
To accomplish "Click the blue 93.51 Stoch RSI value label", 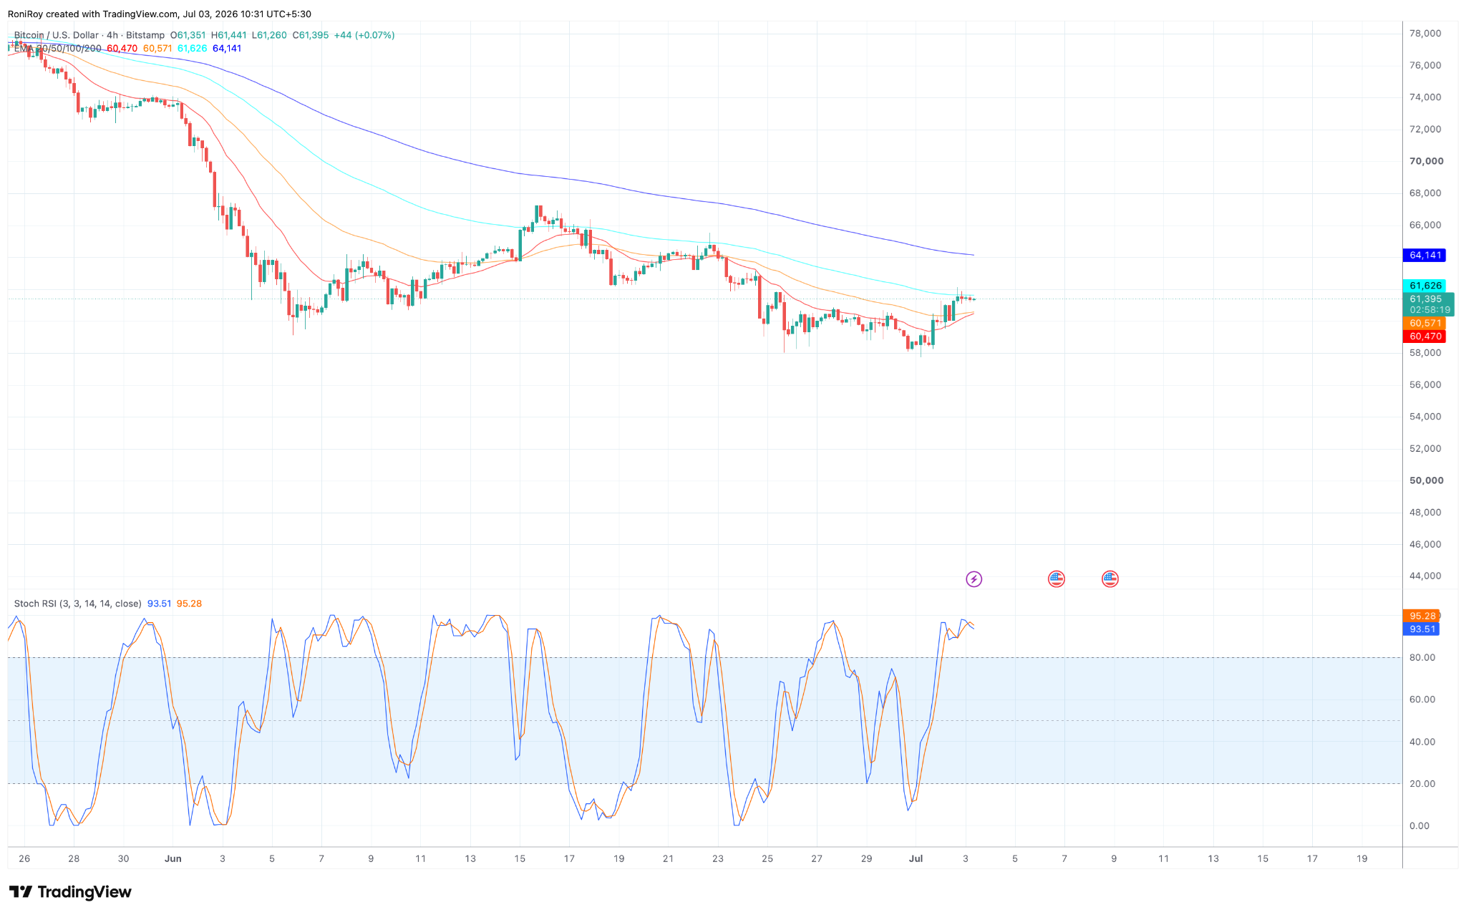I will tap(1422, 629).
